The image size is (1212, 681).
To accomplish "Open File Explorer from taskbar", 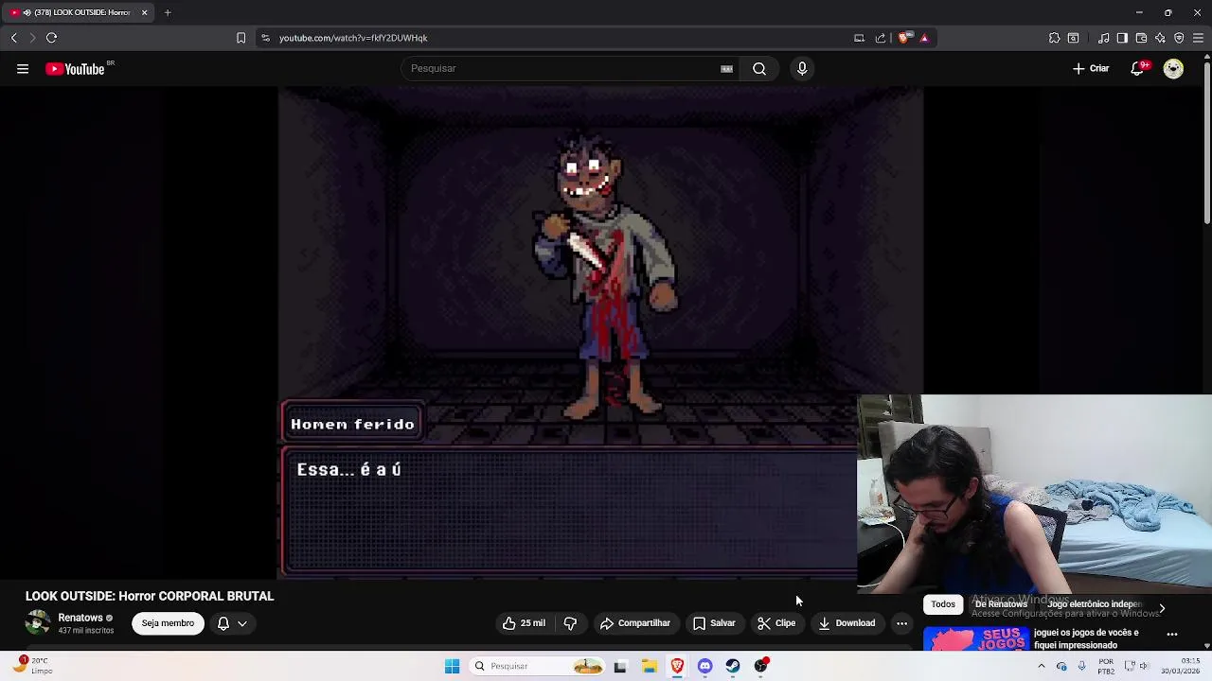I will (649, 667).
